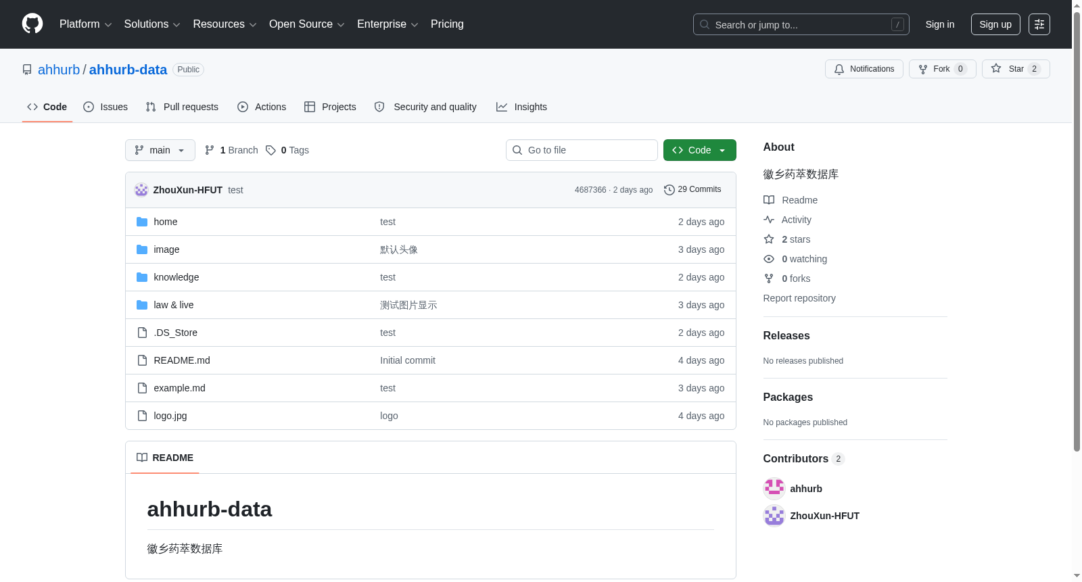
Task: Open the ahhurb-data repository name link
Action: pyautogui.click(x=128, y=70)
